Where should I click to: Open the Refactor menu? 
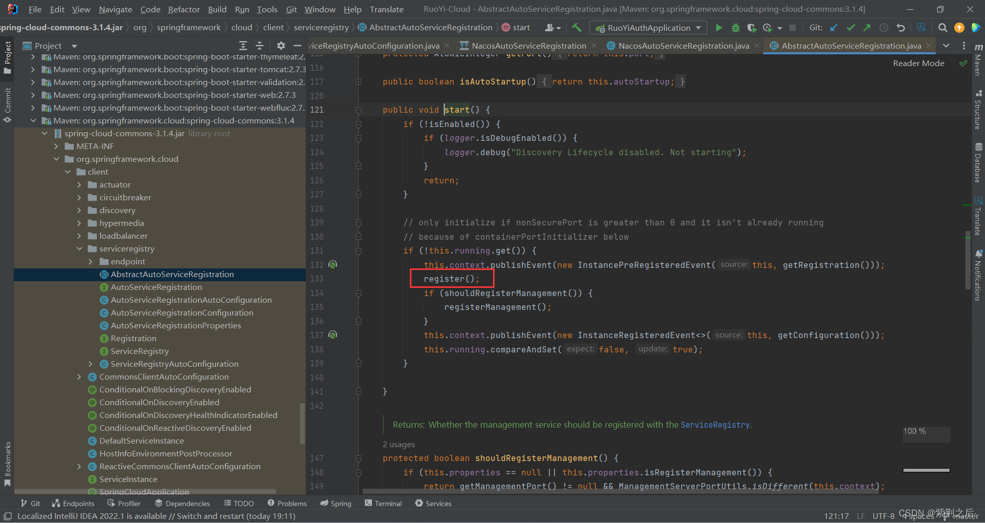pos(184,9)
